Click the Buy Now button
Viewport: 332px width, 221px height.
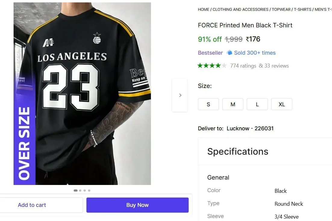(137, 205)
